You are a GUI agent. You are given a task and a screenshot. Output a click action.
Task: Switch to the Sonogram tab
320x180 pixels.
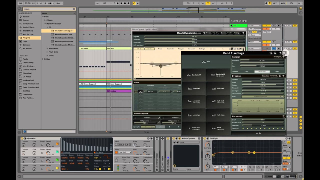click(x=191, y=49)
